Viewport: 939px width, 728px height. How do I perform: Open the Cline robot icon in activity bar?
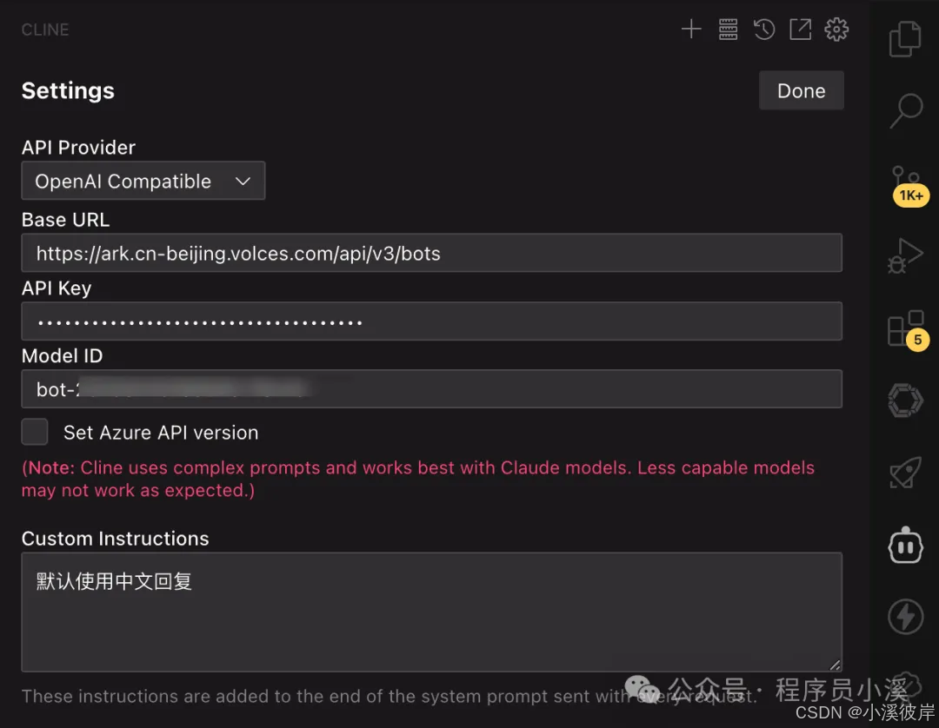point(905,545)
